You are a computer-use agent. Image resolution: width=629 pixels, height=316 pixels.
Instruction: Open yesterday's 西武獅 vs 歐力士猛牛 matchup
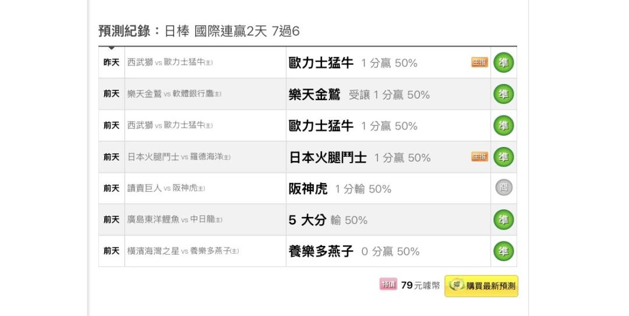(170, 63)
